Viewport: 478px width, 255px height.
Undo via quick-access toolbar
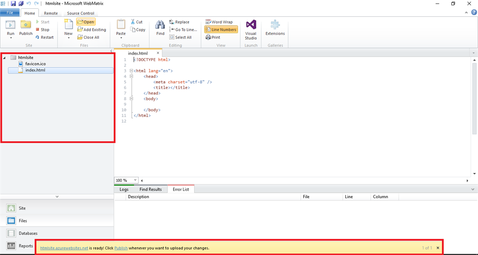pos(28,4)
